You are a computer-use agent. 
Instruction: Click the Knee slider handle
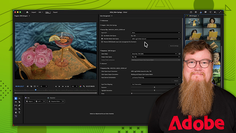pos(132,93)
